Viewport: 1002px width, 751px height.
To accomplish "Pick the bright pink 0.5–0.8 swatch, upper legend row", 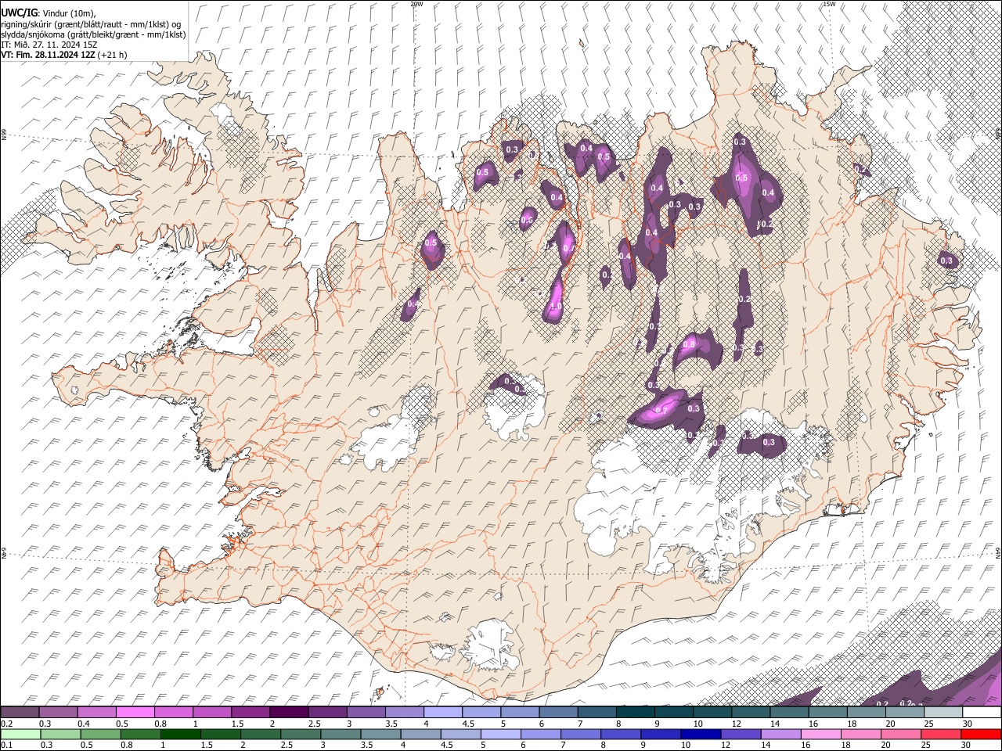I will (x=135, y=712).
